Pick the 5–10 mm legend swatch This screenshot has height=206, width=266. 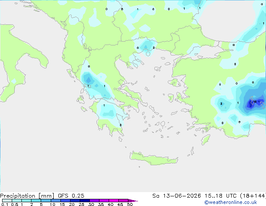point(46,201)
